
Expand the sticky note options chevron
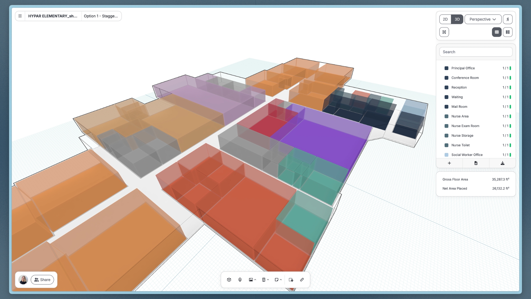point(281,280)
